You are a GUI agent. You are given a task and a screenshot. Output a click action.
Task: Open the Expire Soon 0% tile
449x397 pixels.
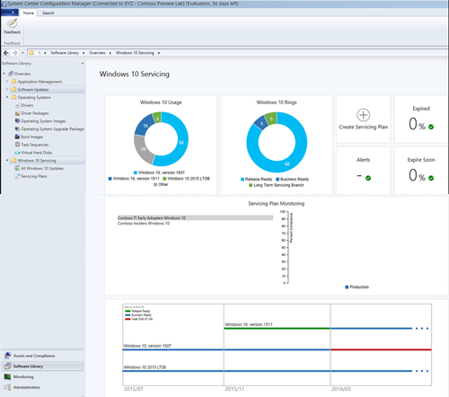421,171
